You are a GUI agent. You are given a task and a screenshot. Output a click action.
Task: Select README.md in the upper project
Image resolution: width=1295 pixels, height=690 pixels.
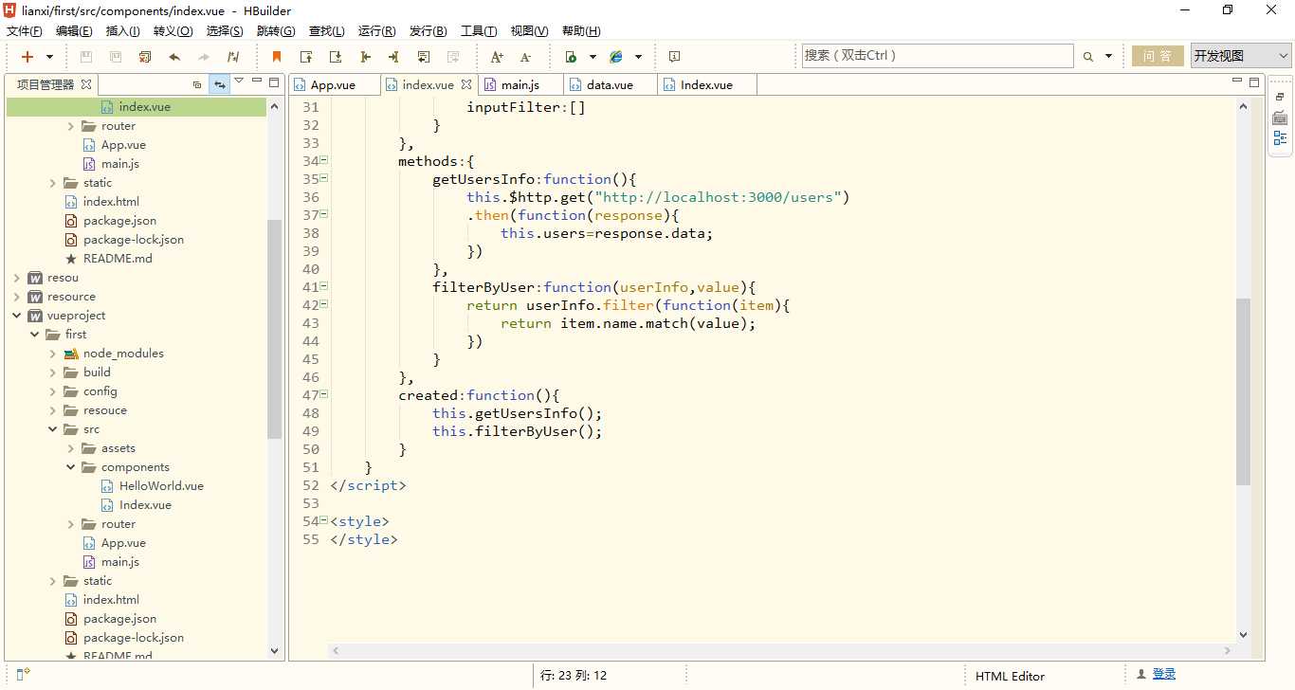tap(118, 259)
